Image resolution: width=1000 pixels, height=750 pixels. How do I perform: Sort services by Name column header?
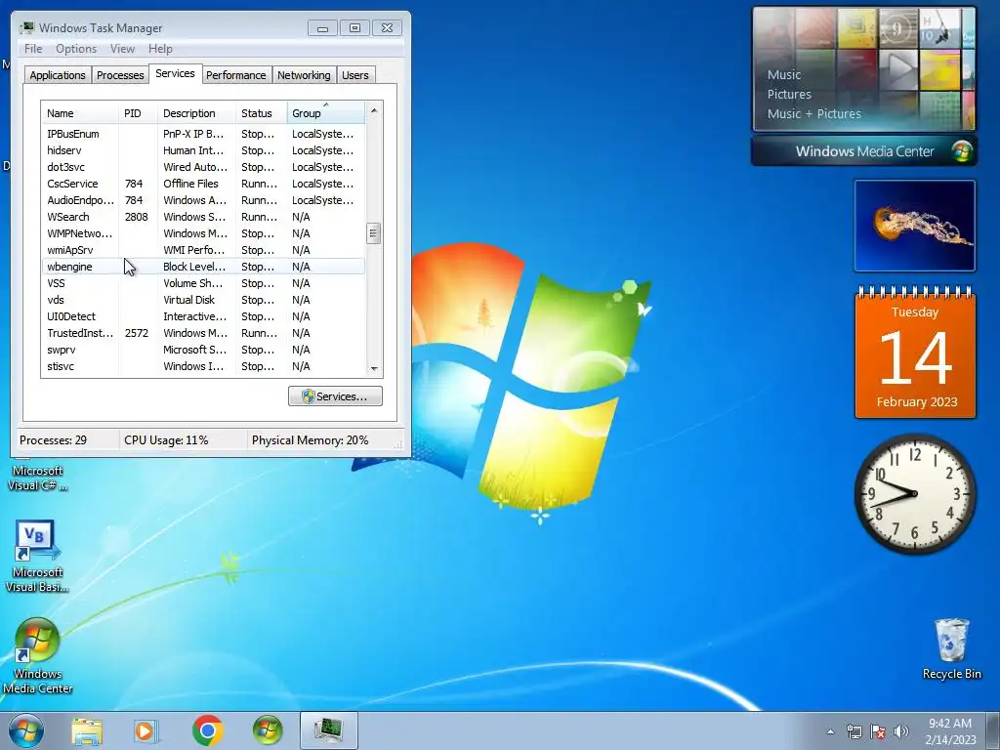80,113
